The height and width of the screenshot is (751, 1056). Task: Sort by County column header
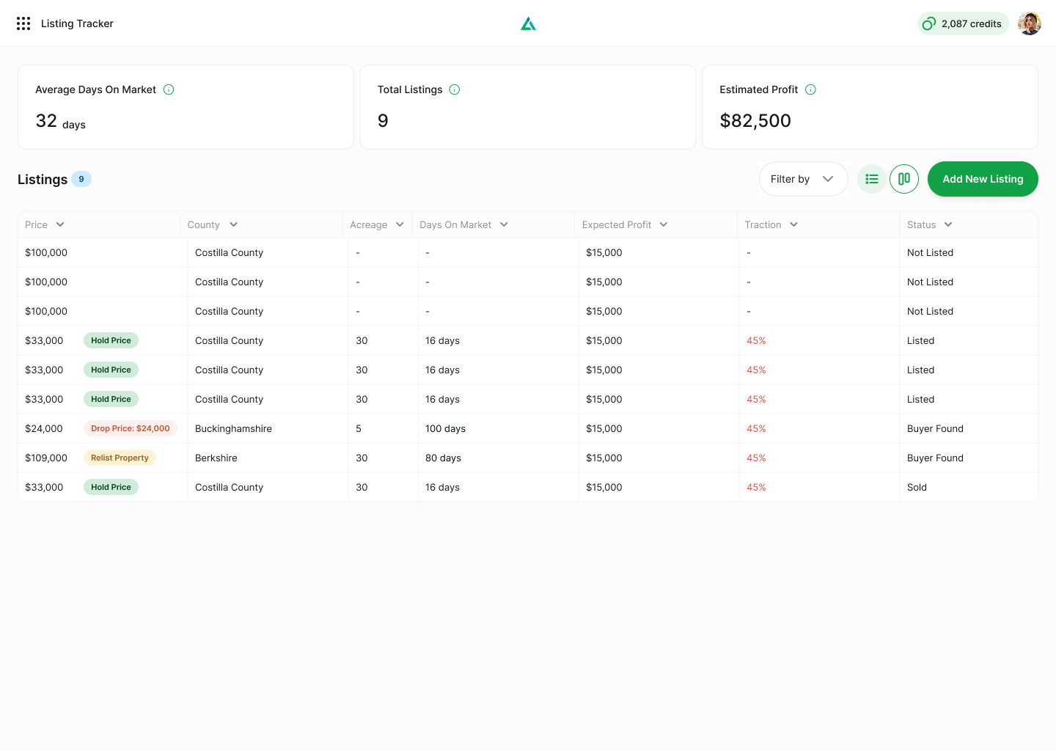pyautogui.click(x=212, y=225)
